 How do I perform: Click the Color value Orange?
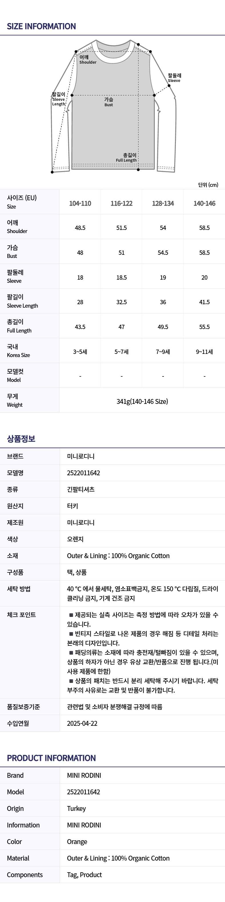click(x=77, y=842)
